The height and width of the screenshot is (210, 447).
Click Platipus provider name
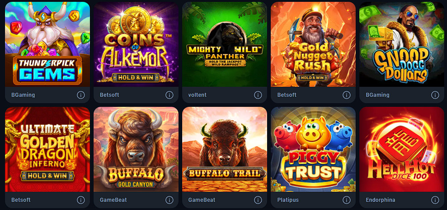(288, 200)
